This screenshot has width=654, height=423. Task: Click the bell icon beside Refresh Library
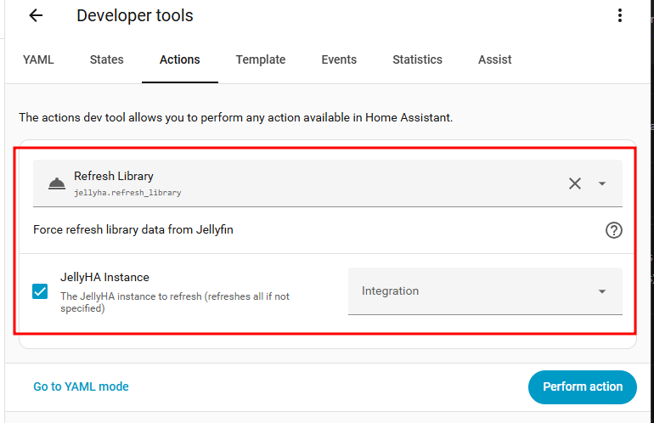click(57, 183)
